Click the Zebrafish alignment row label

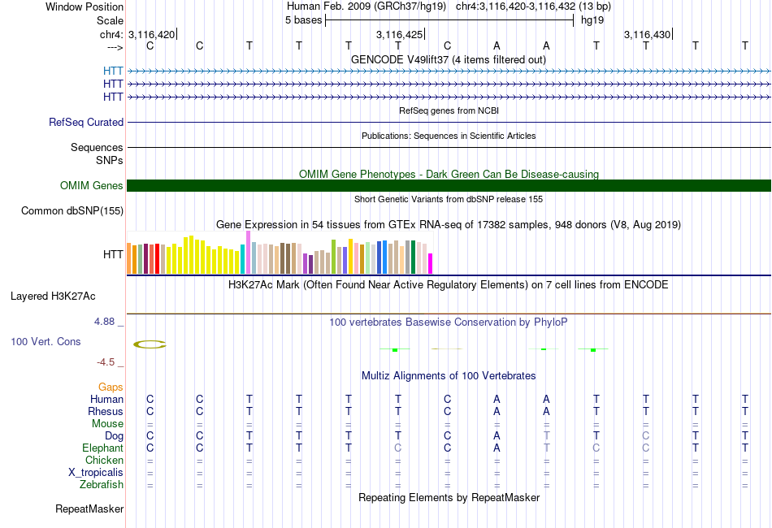[x=102, y=485]
